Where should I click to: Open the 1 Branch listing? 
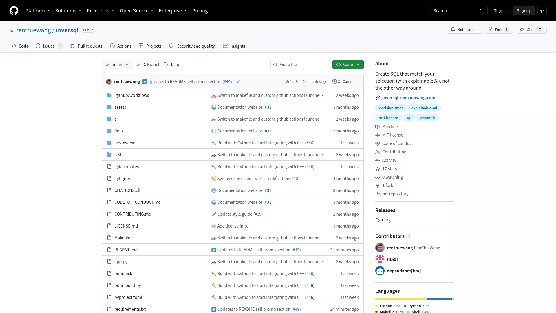pyautogui.click(x=149, y=65)
